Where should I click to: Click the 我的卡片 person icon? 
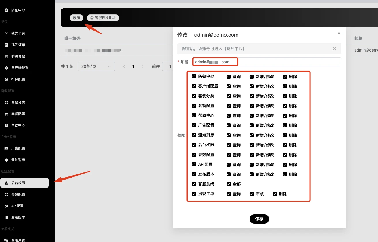pos(6,33)
